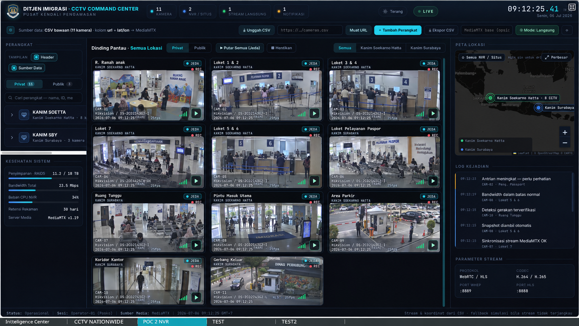Screen dimensions: 579x326
Task: Click the Kanim Soekarno Hatta map marker
Action: [490, 98]
